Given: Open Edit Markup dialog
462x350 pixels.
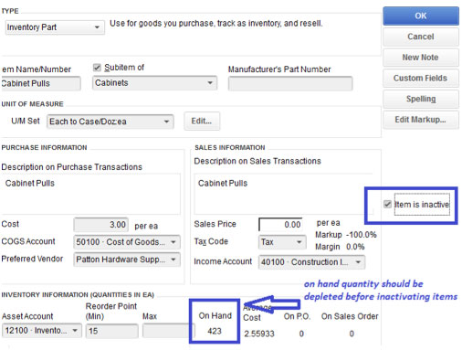Looking at the screenshot, I should pos(421,120).
